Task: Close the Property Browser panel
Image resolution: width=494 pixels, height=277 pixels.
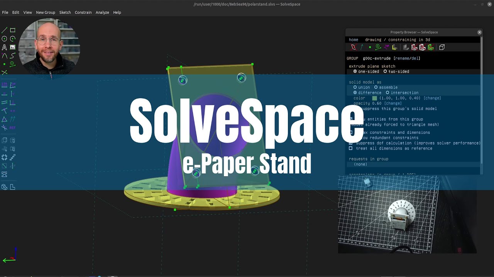Action: (x=479, y=32)
